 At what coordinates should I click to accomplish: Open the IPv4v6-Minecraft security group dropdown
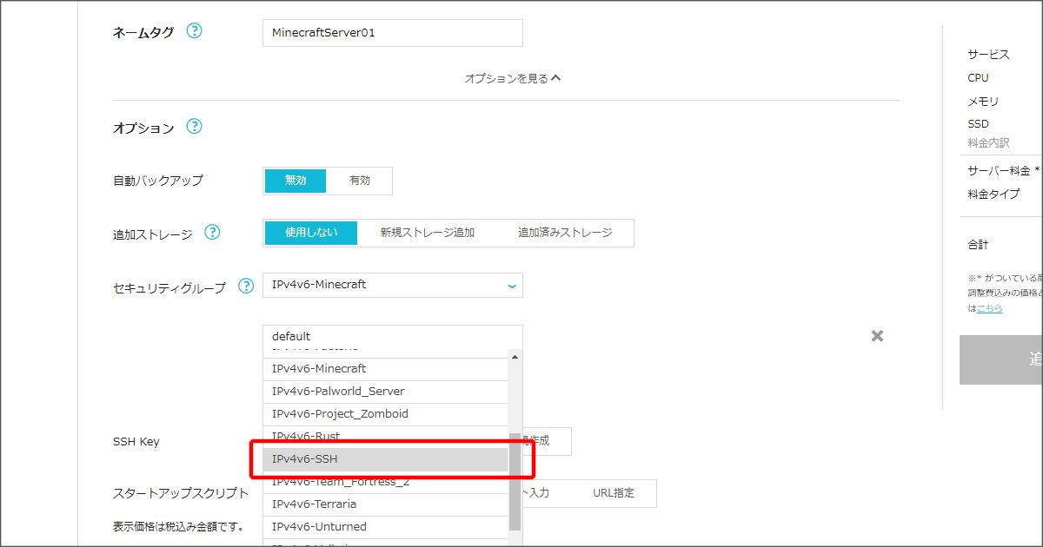393,285
